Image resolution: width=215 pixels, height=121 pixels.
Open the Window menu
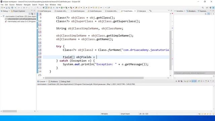pyautogui.click(x=53, y=5)
